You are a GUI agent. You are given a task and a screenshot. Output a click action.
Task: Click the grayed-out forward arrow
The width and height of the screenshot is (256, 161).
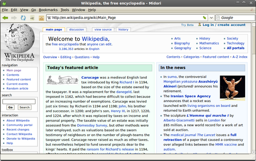(14, 18)
